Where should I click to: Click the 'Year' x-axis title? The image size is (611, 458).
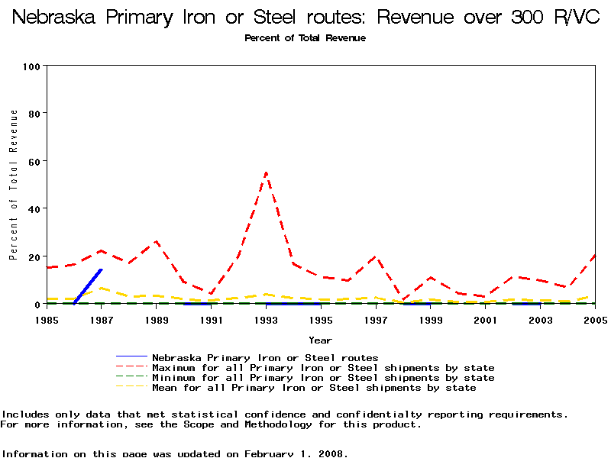[x=320, y=340]
